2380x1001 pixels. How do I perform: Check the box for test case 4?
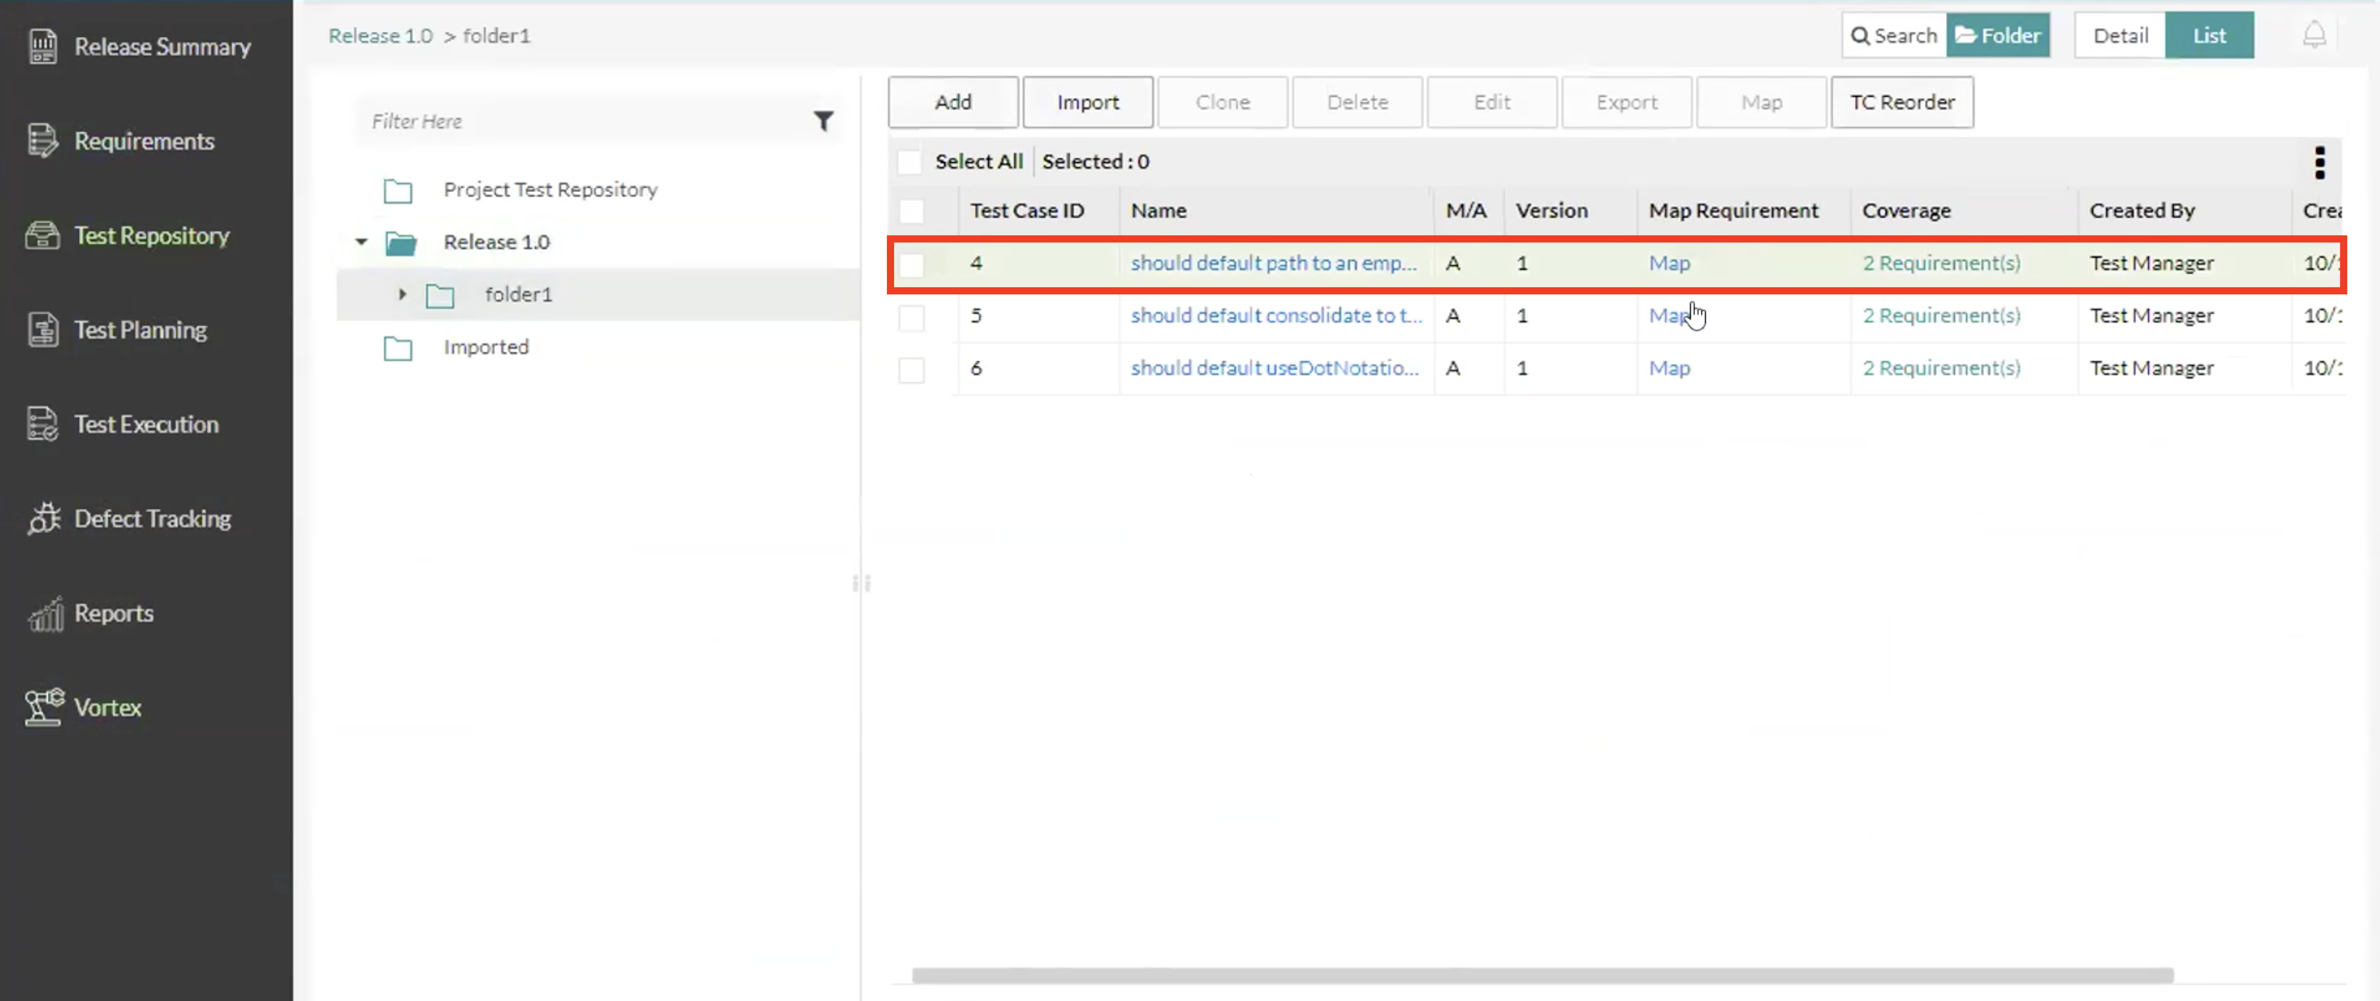click(911, 264)
